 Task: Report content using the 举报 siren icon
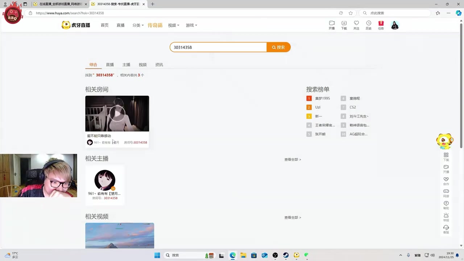tap(446, 217)
